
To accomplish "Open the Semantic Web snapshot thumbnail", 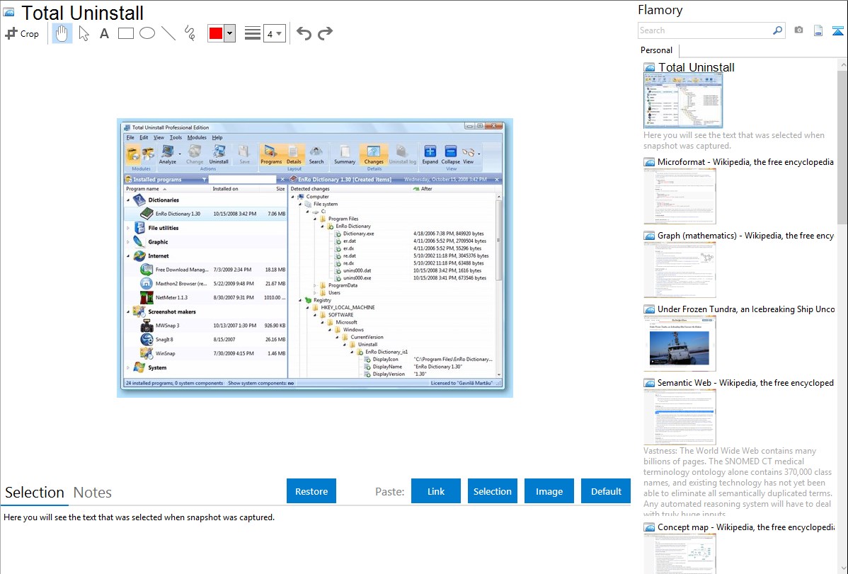I will point(680,417).
